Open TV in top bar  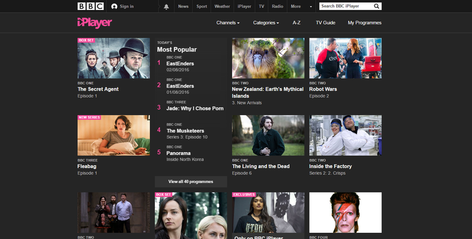262,6
